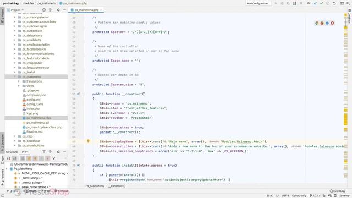The image size is (352, 198).
Task: Click Project panel locate-file target icon
Action: coord(44,10)
